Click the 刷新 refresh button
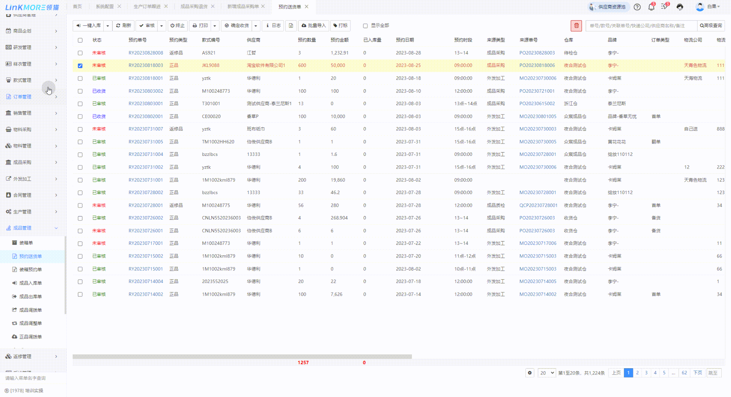This screenshot has height=397, width=731. tap(124, 26)
